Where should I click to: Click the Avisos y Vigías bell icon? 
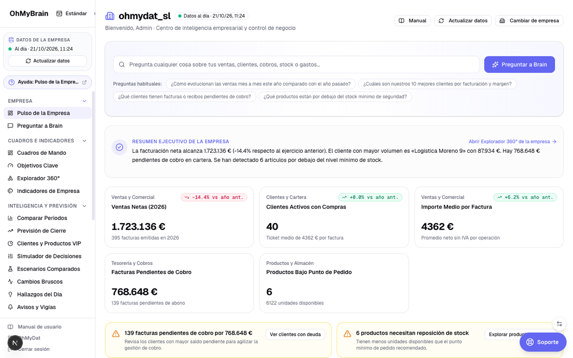11,307
